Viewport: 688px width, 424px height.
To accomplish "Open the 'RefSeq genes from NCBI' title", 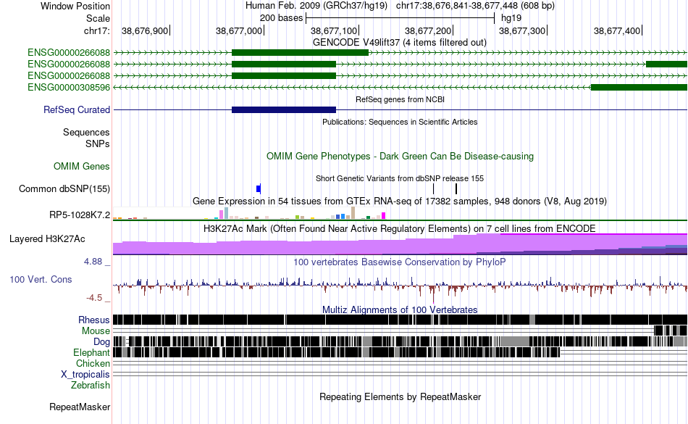I will (400, 99).
